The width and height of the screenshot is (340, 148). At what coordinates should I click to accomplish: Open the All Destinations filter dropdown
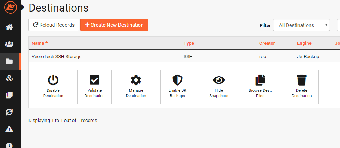[301, 25]
